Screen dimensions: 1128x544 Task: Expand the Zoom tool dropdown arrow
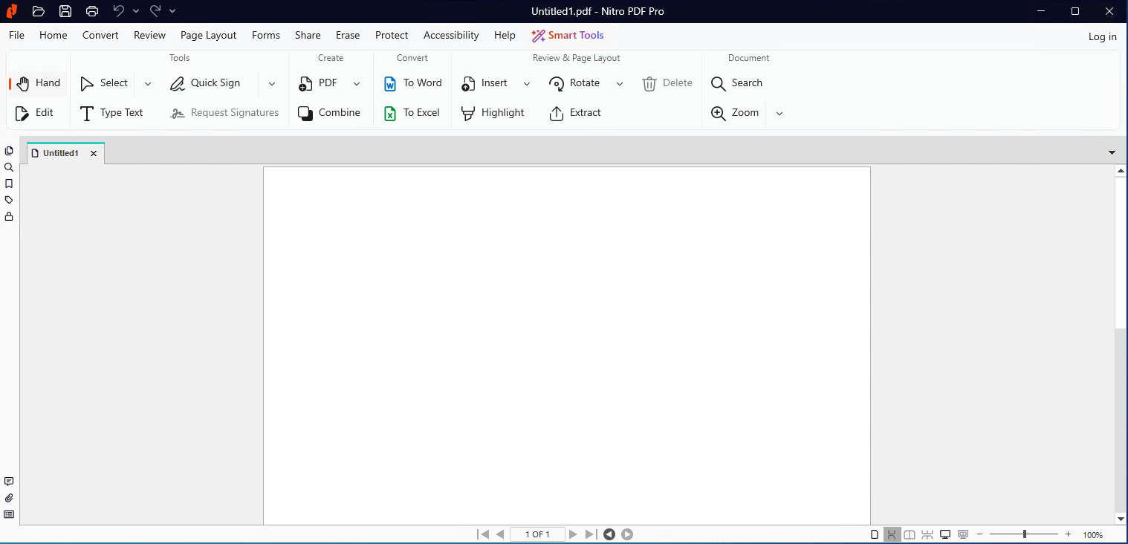[779, 114]
